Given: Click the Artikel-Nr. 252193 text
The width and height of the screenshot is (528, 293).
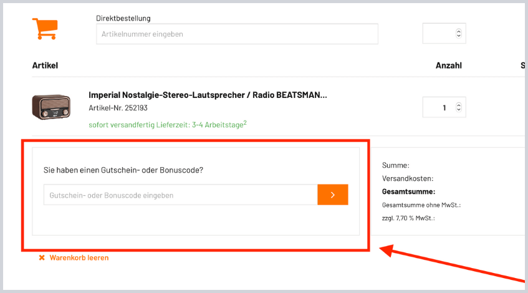Looking at the screenshot, I should pyautogui.click(x=118, y=108).
